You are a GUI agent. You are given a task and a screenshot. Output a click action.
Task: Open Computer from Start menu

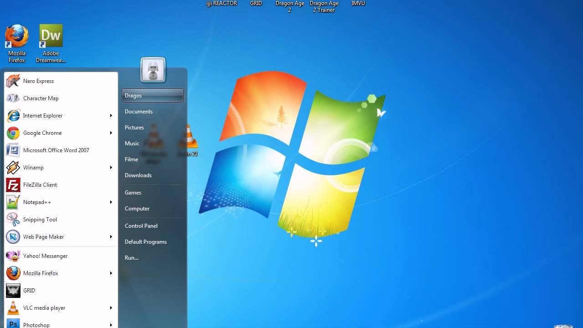[153, 209]
